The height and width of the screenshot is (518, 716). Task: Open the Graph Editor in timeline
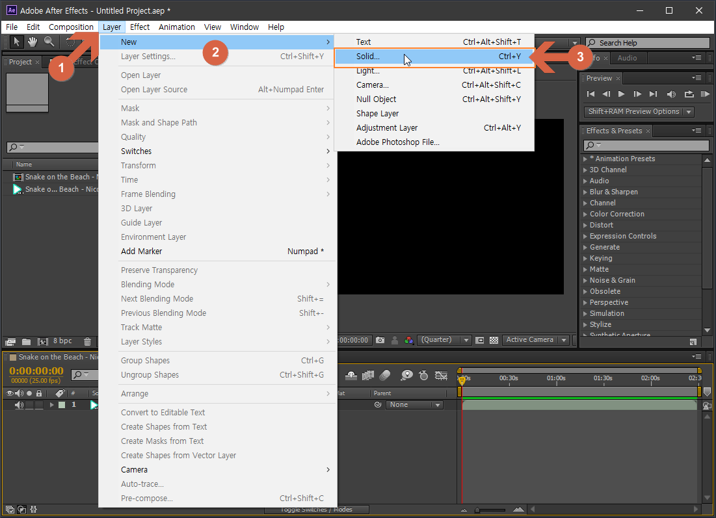pos(441,376)
